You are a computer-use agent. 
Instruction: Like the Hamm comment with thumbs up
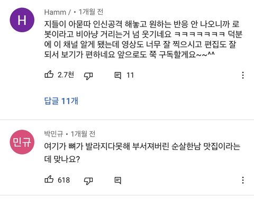pyautogui.click(x=49, y=75)
